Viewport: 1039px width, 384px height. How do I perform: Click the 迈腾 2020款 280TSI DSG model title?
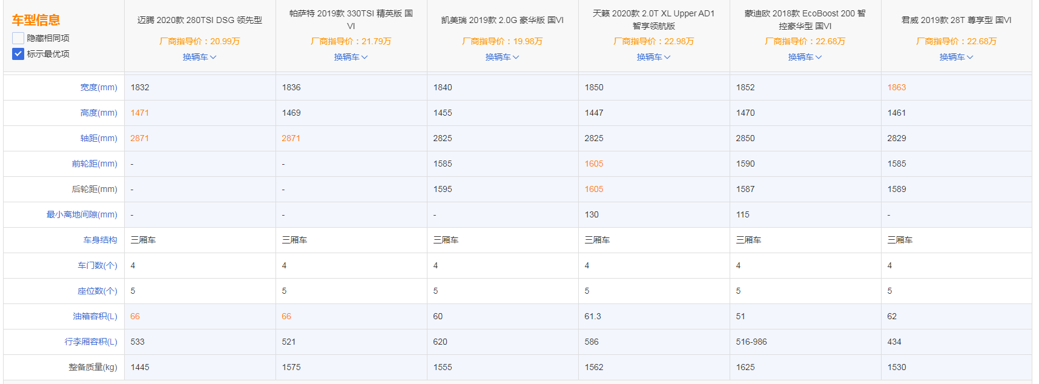(x=199, y=20)
